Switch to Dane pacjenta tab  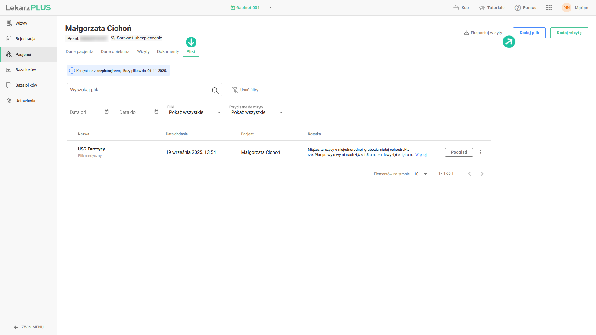(x=79, y=52)
